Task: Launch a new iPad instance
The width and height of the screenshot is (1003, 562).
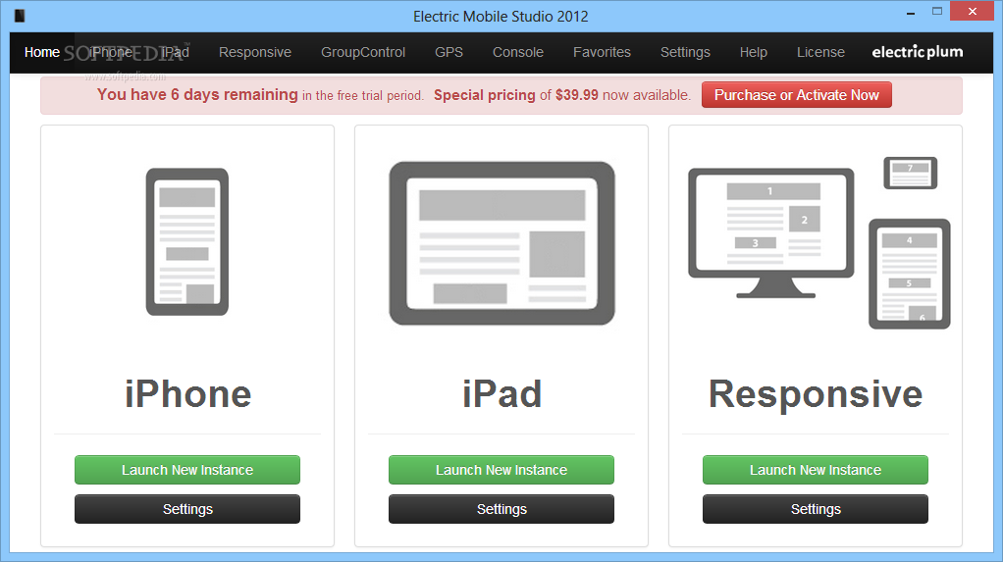Action: pos(501,470)
